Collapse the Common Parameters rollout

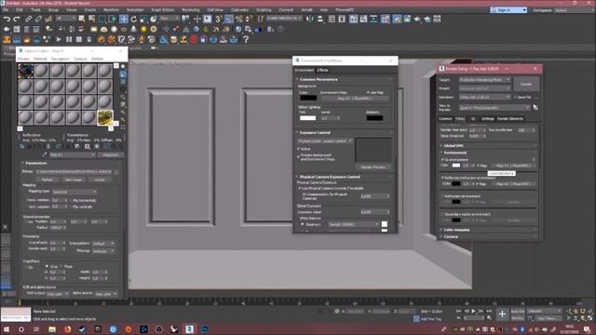click(x=318, y=79)
